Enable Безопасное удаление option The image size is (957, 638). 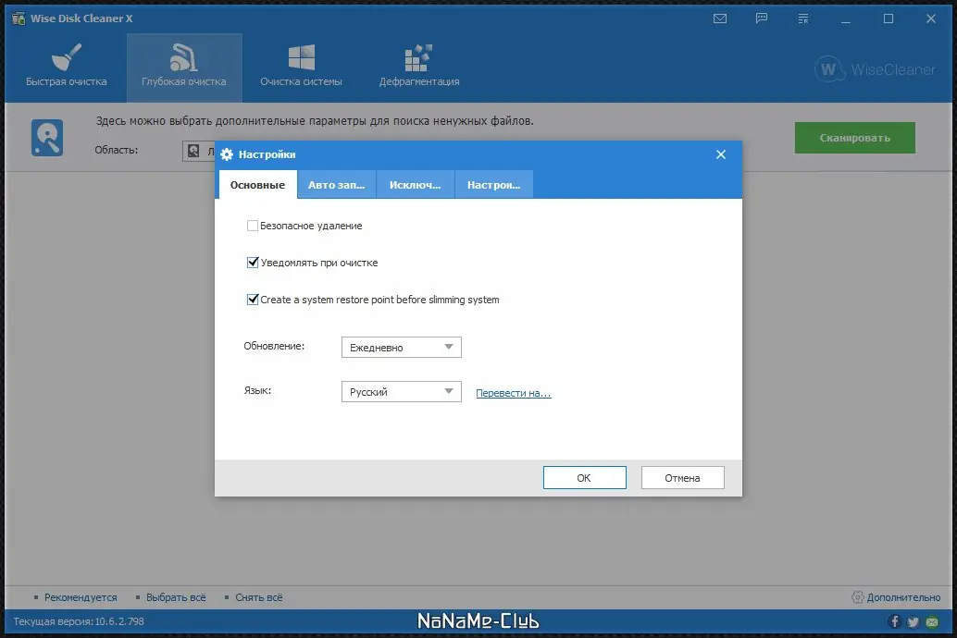click(253, 226)
